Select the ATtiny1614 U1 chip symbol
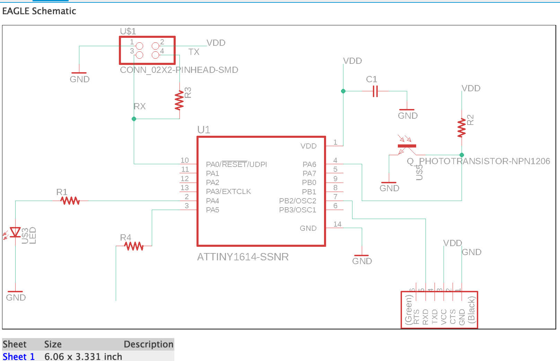 coord(261,191)
